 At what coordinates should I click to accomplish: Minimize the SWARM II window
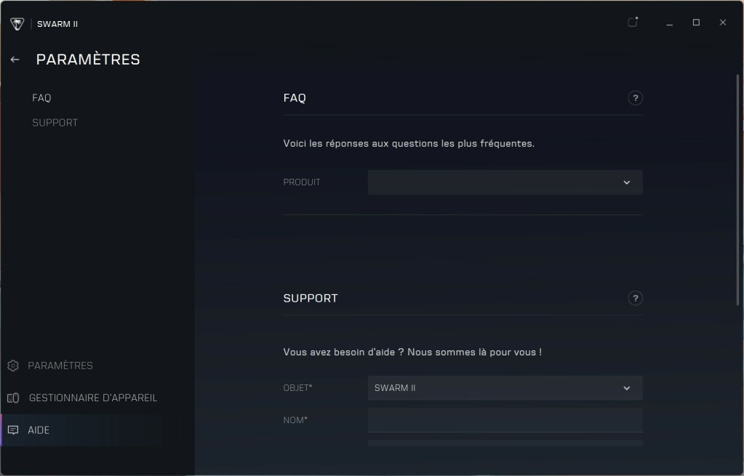point(670,23)
